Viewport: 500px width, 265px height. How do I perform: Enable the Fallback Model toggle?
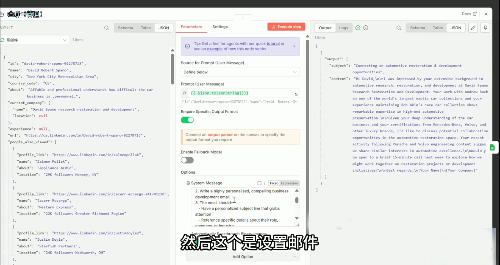(187, 160)
